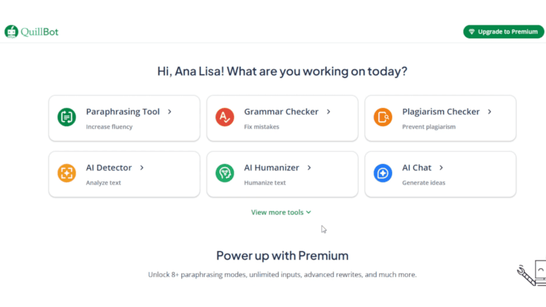Click the Upgrade to Premium button
Viewport: 546px width, 307px height.
(x=503, y=31)
